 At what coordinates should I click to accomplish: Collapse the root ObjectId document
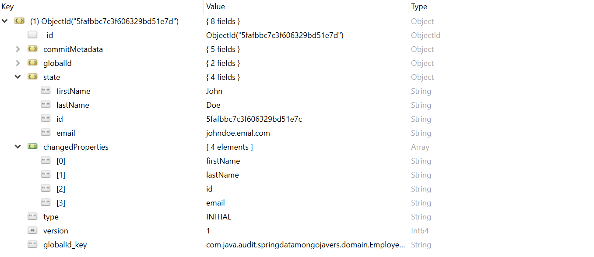[5, 21]
